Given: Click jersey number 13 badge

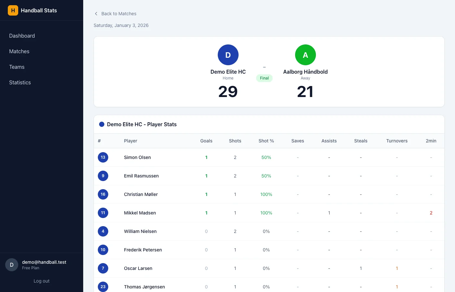Looking at the screenshot, I should [x=103, y=157].
